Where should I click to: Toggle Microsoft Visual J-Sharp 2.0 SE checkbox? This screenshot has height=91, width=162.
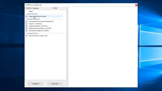tap(27, 36)
